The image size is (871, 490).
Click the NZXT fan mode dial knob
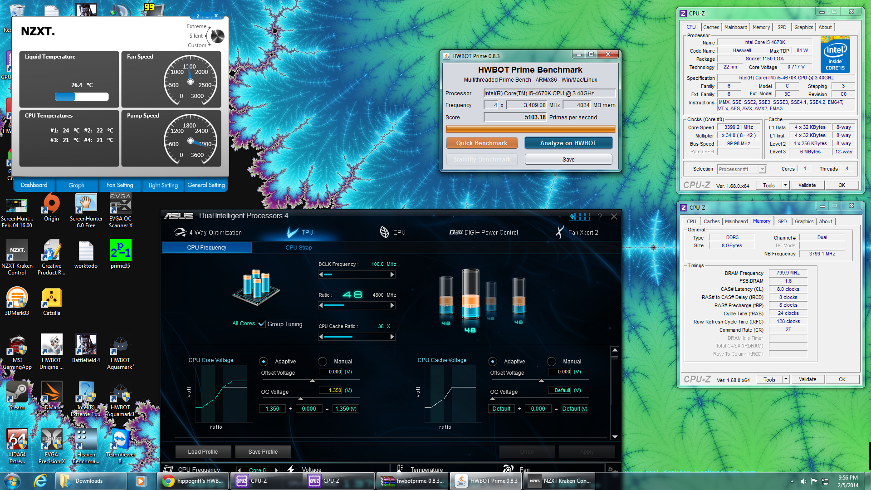pyautogui.click(x=218, y=36)
